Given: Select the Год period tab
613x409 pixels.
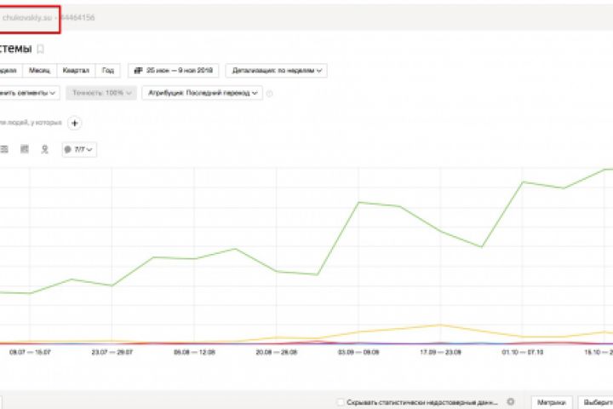Looking at the screenshot, I should coord(107,71).
